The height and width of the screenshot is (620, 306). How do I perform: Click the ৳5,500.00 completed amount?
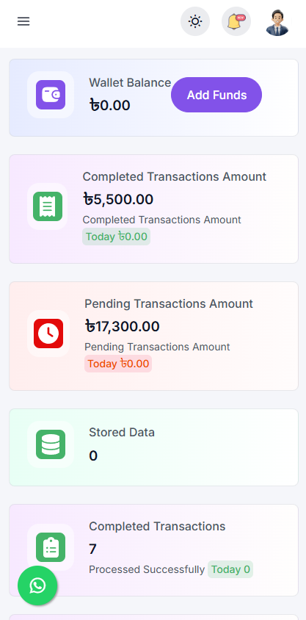(x=118, y=199)
